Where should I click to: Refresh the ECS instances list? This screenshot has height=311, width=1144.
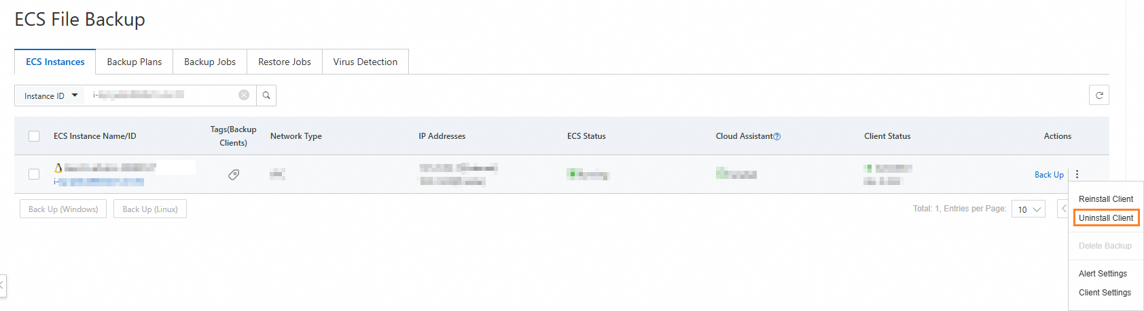(x=1098, y=96)
